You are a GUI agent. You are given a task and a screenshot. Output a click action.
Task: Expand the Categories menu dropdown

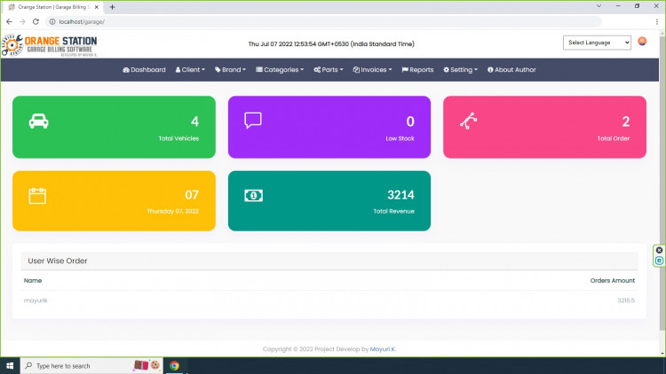[280, 69]
